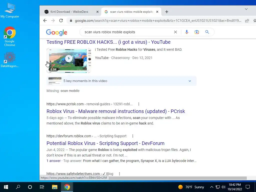This screenshot has width=256, height=192.
Task: Reload the current page
Action: point(61,20)
